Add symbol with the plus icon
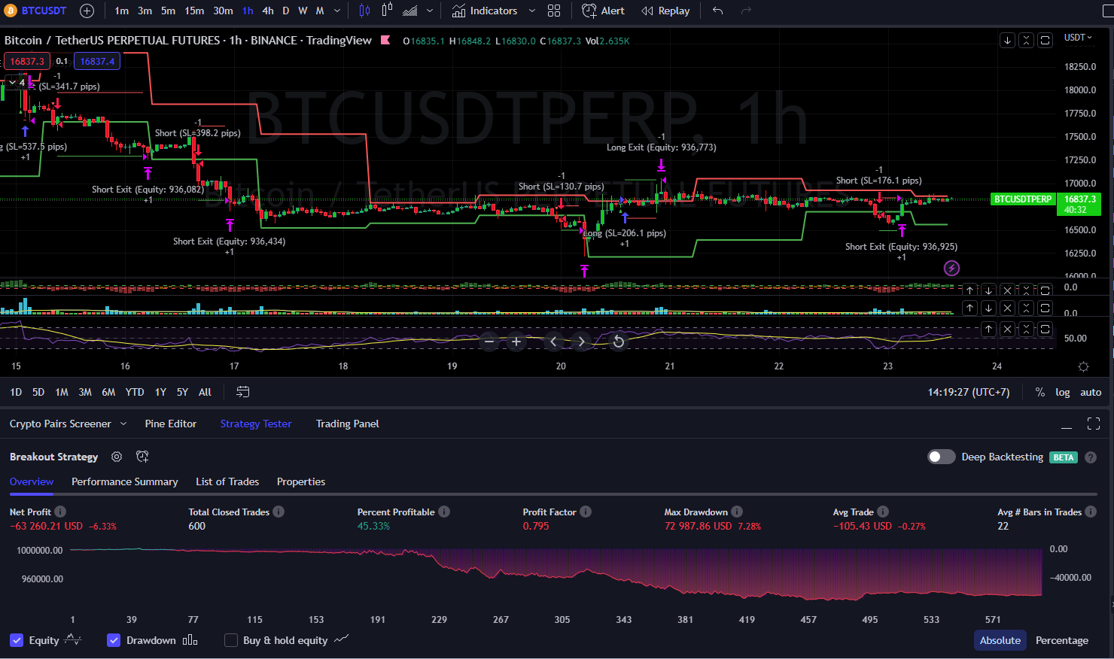 click(x=87, y=11)
